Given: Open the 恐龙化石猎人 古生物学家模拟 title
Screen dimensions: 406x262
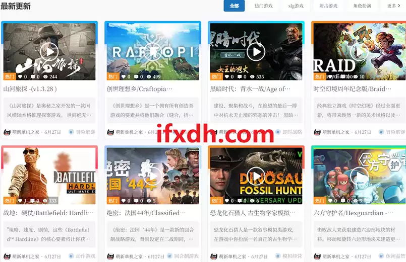Looking at the screenshot, I should (253, 213).
